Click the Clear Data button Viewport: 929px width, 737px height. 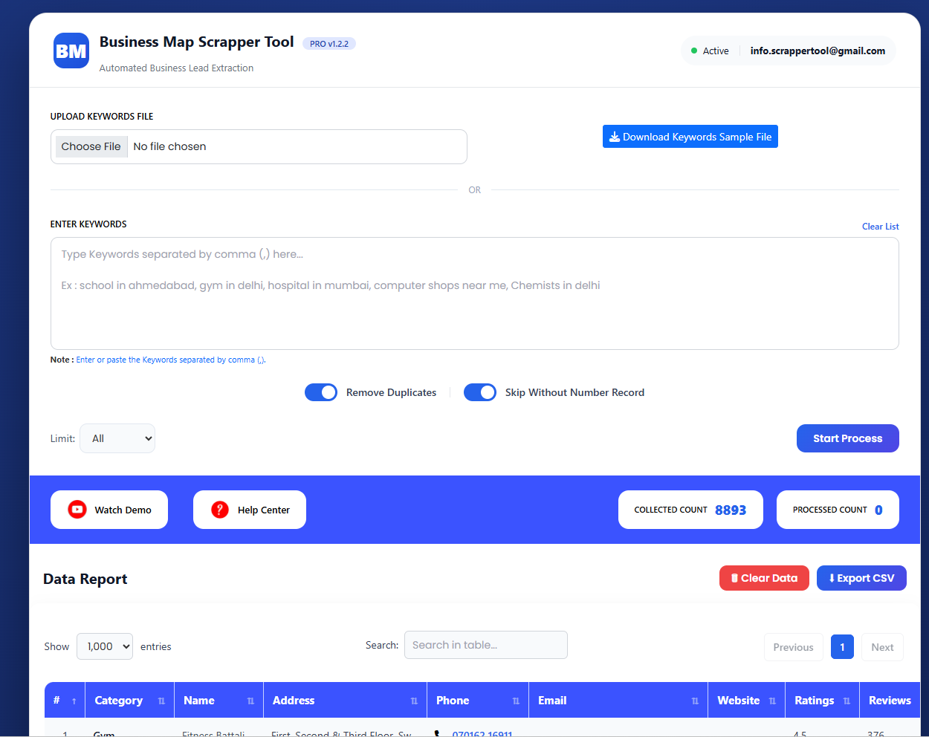click(x=764, y=578)
